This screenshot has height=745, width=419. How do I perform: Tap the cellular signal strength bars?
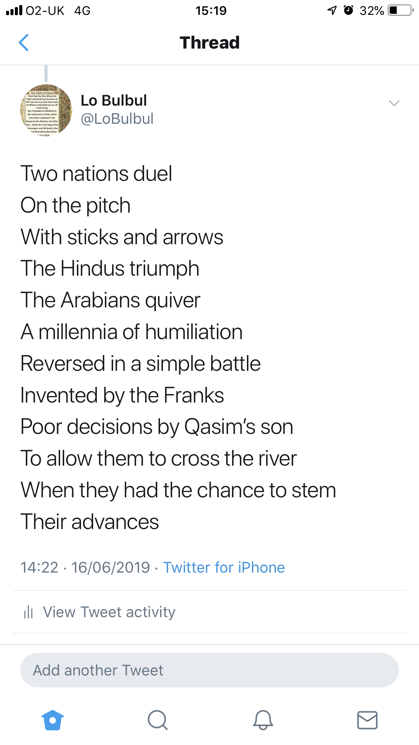14,10
